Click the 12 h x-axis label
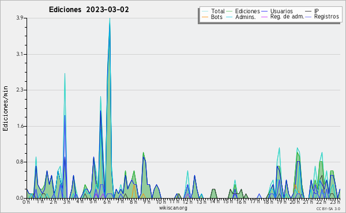 187,201
